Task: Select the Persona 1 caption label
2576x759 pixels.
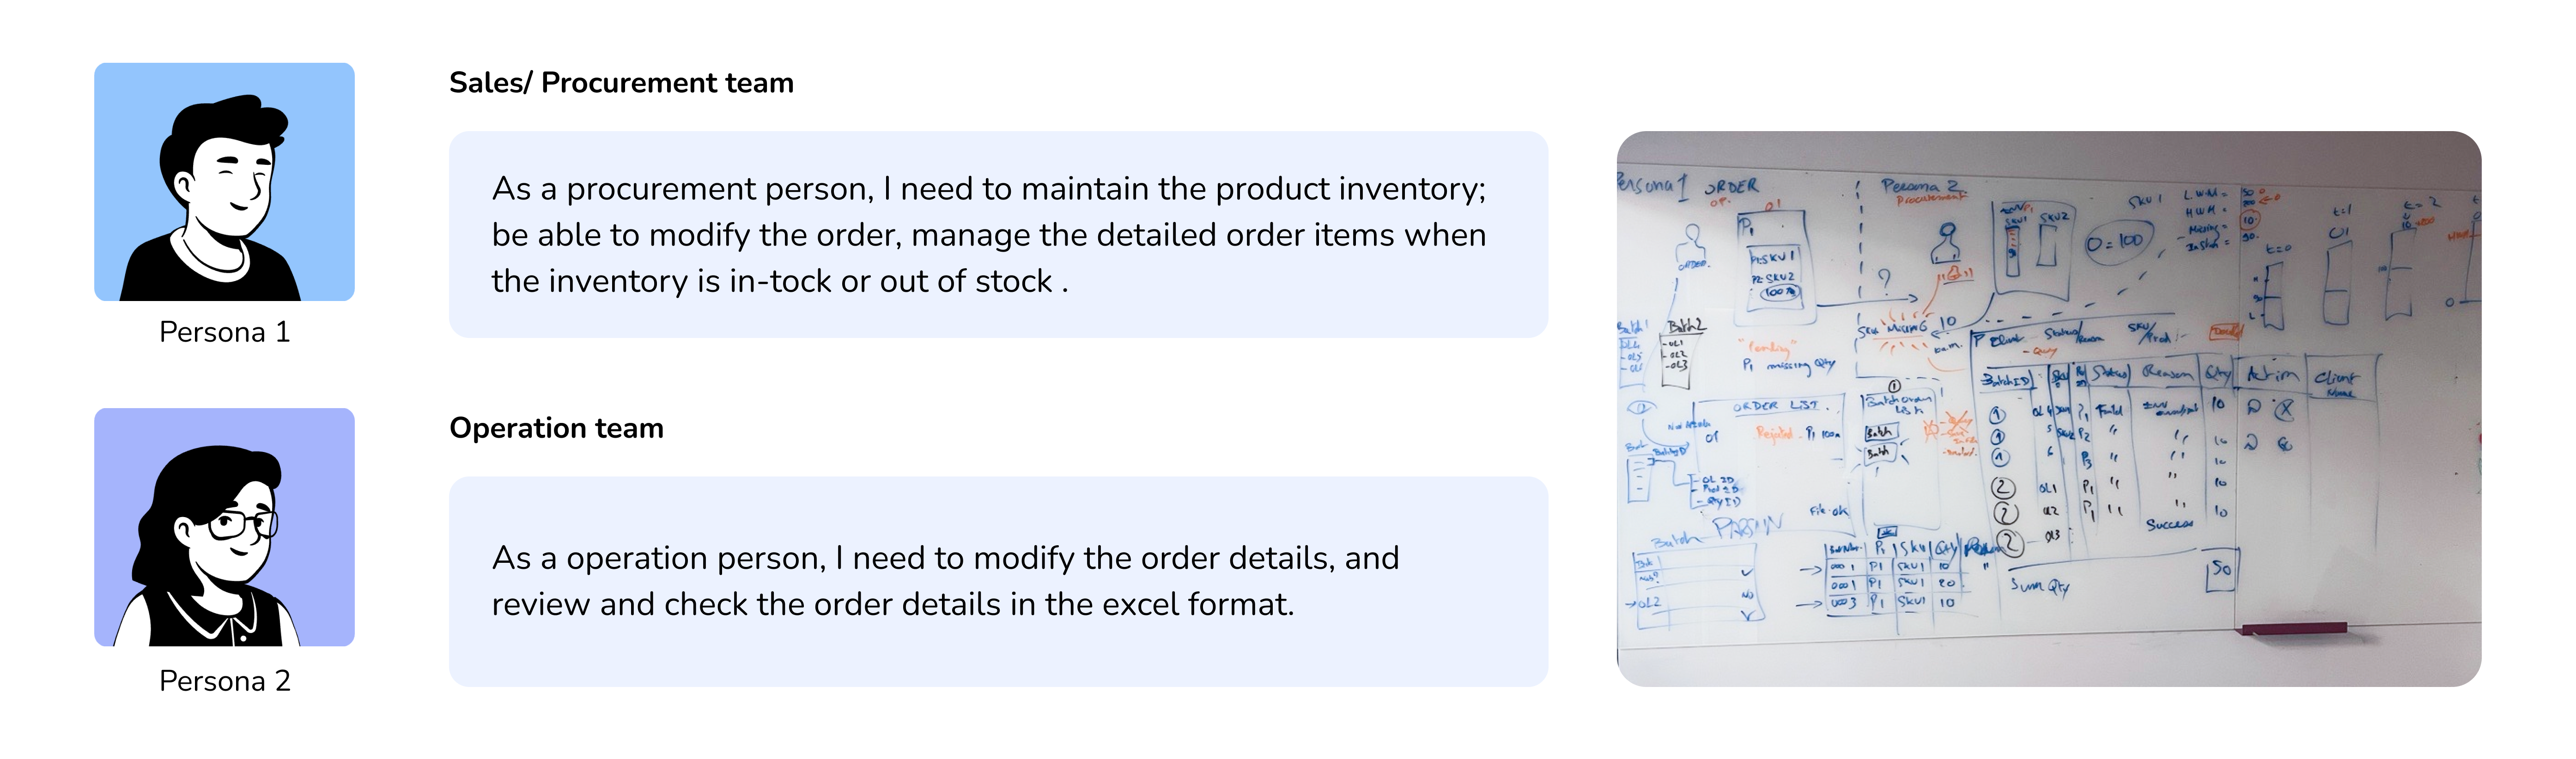Action: pos(224,332)
